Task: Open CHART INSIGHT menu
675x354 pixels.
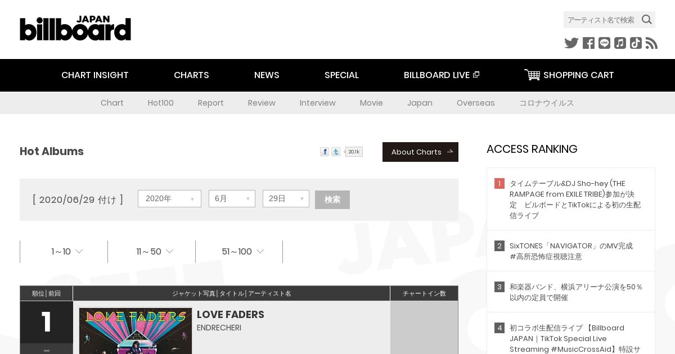Action: tap(95, 75)
